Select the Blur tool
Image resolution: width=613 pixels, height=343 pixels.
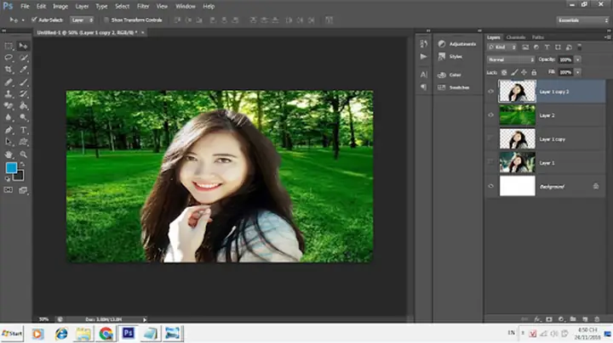(9, 117)
